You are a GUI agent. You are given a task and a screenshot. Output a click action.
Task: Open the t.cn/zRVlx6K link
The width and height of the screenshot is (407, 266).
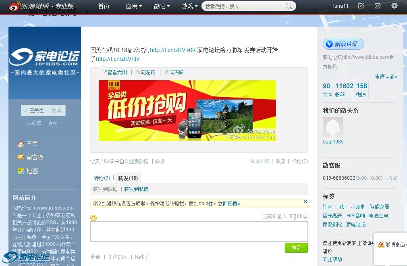pyautogui.click(x=173, y=50)
